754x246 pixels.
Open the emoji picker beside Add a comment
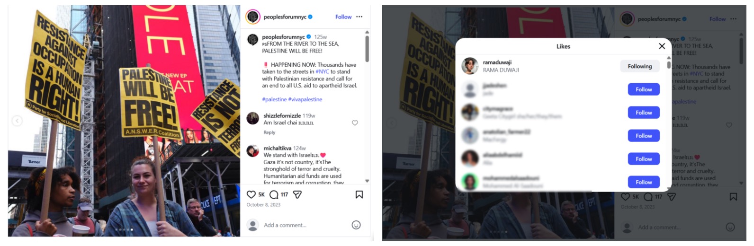[x=356, y=225]
